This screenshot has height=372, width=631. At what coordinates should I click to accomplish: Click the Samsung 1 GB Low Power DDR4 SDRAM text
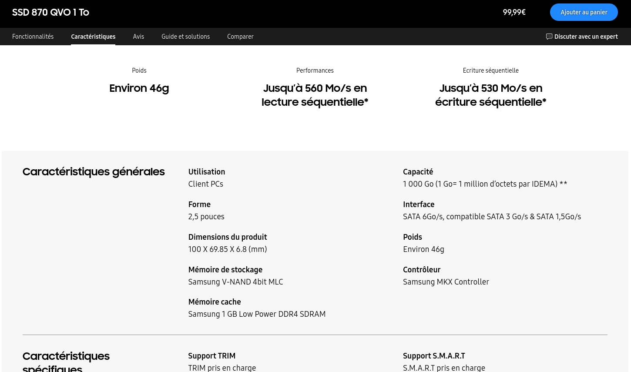click(x=257, y=314)
